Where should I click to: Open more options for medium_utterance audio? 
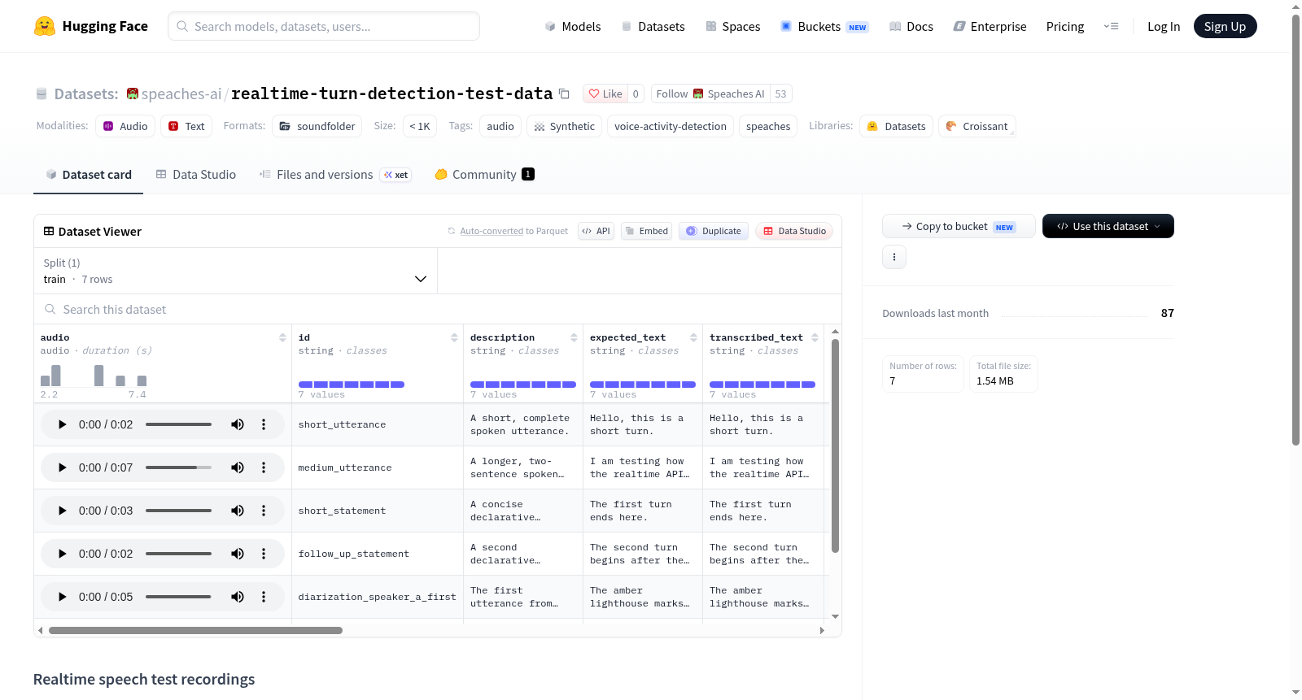[264, 467]
